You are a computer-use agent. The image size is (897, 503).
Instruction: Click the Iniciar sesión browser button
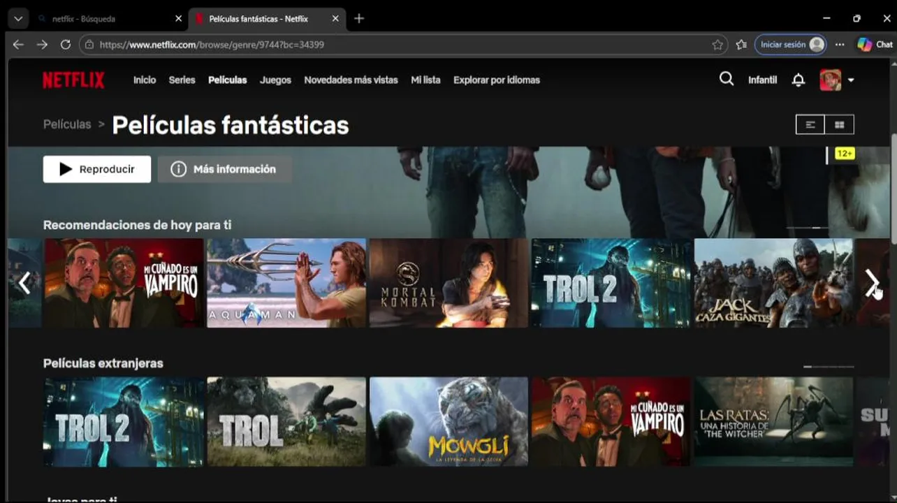pyautogui.click(x=790, y=45)
